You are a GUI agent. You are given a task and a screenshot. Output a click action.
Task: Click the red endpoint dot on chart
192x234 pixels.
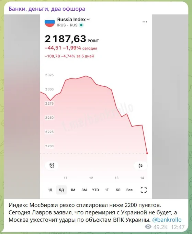click(147, 153)
